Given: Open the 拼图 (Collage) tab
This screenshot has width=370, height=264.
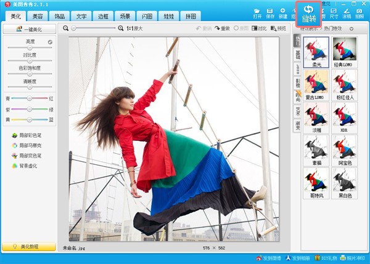Looking at the screenshot, I should coord(192,15).
